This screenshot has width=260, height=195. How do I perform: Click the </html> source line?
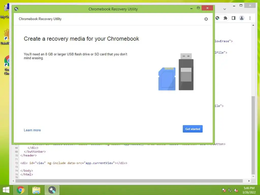26,174
